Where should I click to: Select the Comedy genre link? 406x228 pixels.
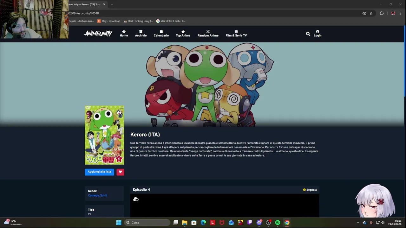[x=93, y=195]
